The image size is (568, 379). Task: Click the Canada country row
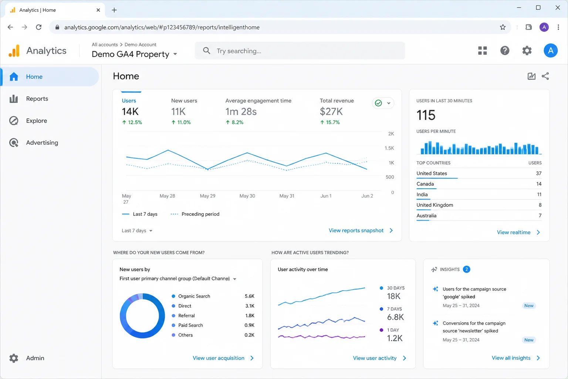point(479,184)
